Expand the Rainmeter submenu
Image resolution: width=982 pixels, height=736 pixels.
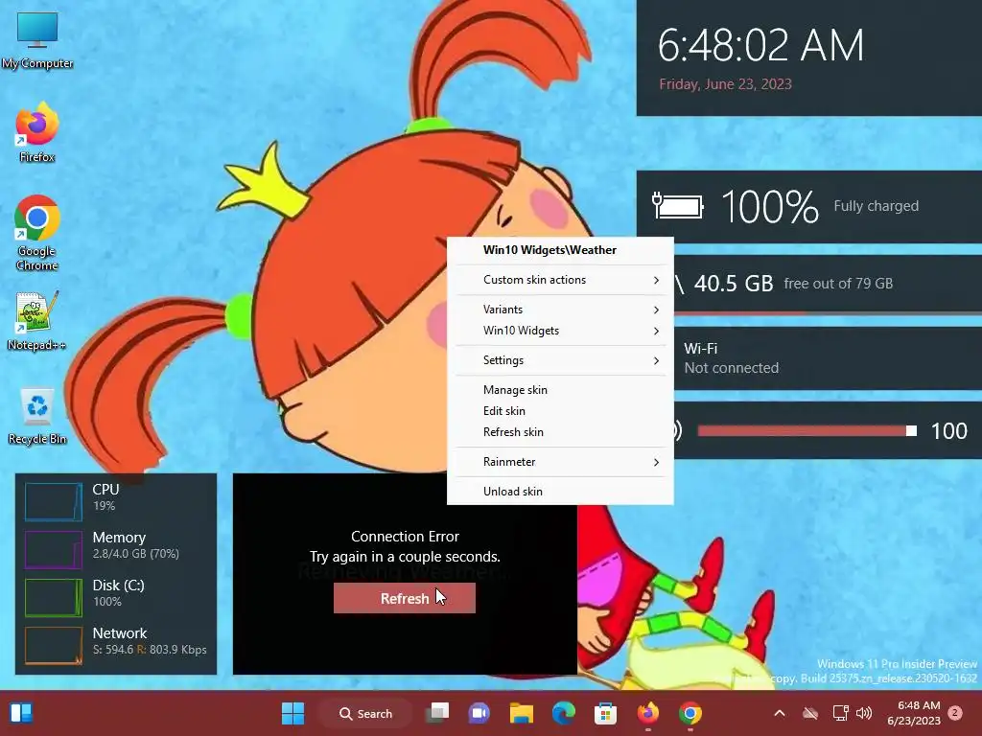coord(560,462)
